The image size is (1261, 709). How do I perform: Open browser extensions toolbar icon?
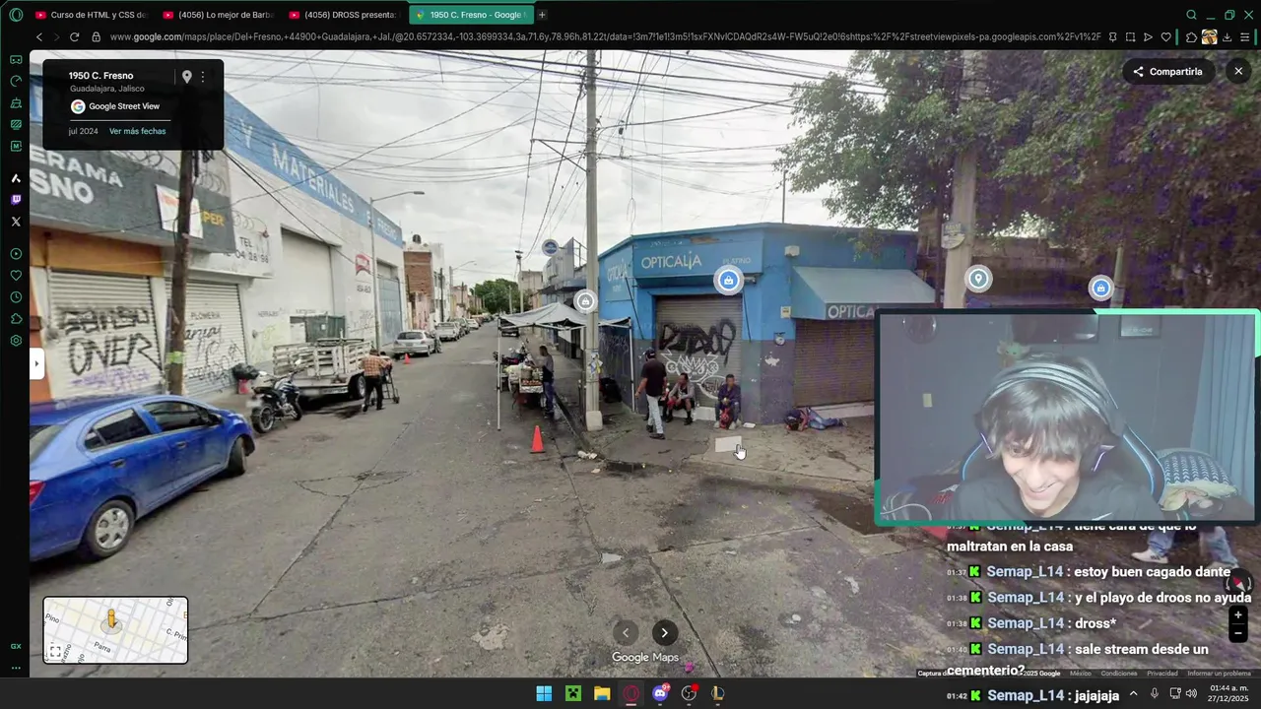(1191, 37)
